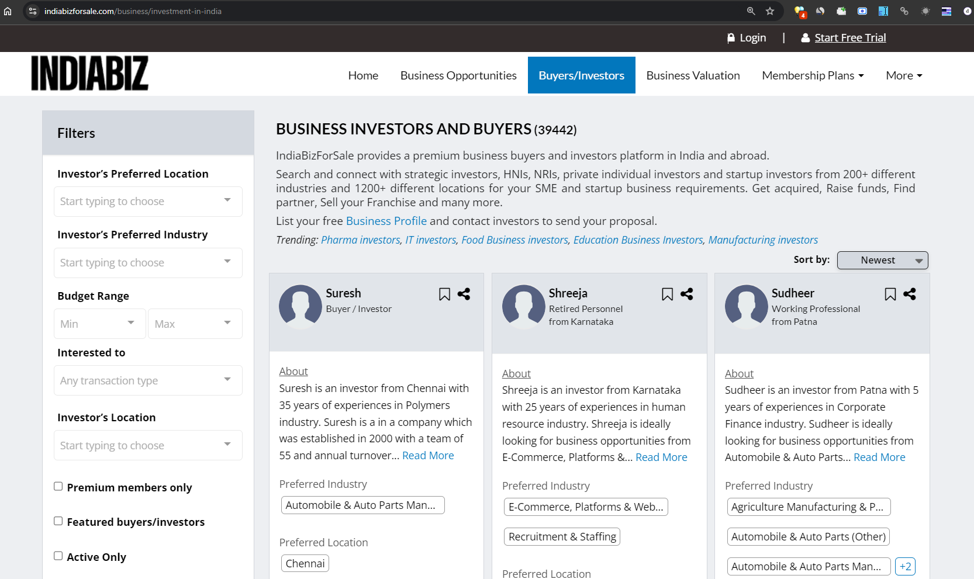Click About link on Sudheer's card
This screenshot has width=974, height=579.
click(x=739, y=374)
